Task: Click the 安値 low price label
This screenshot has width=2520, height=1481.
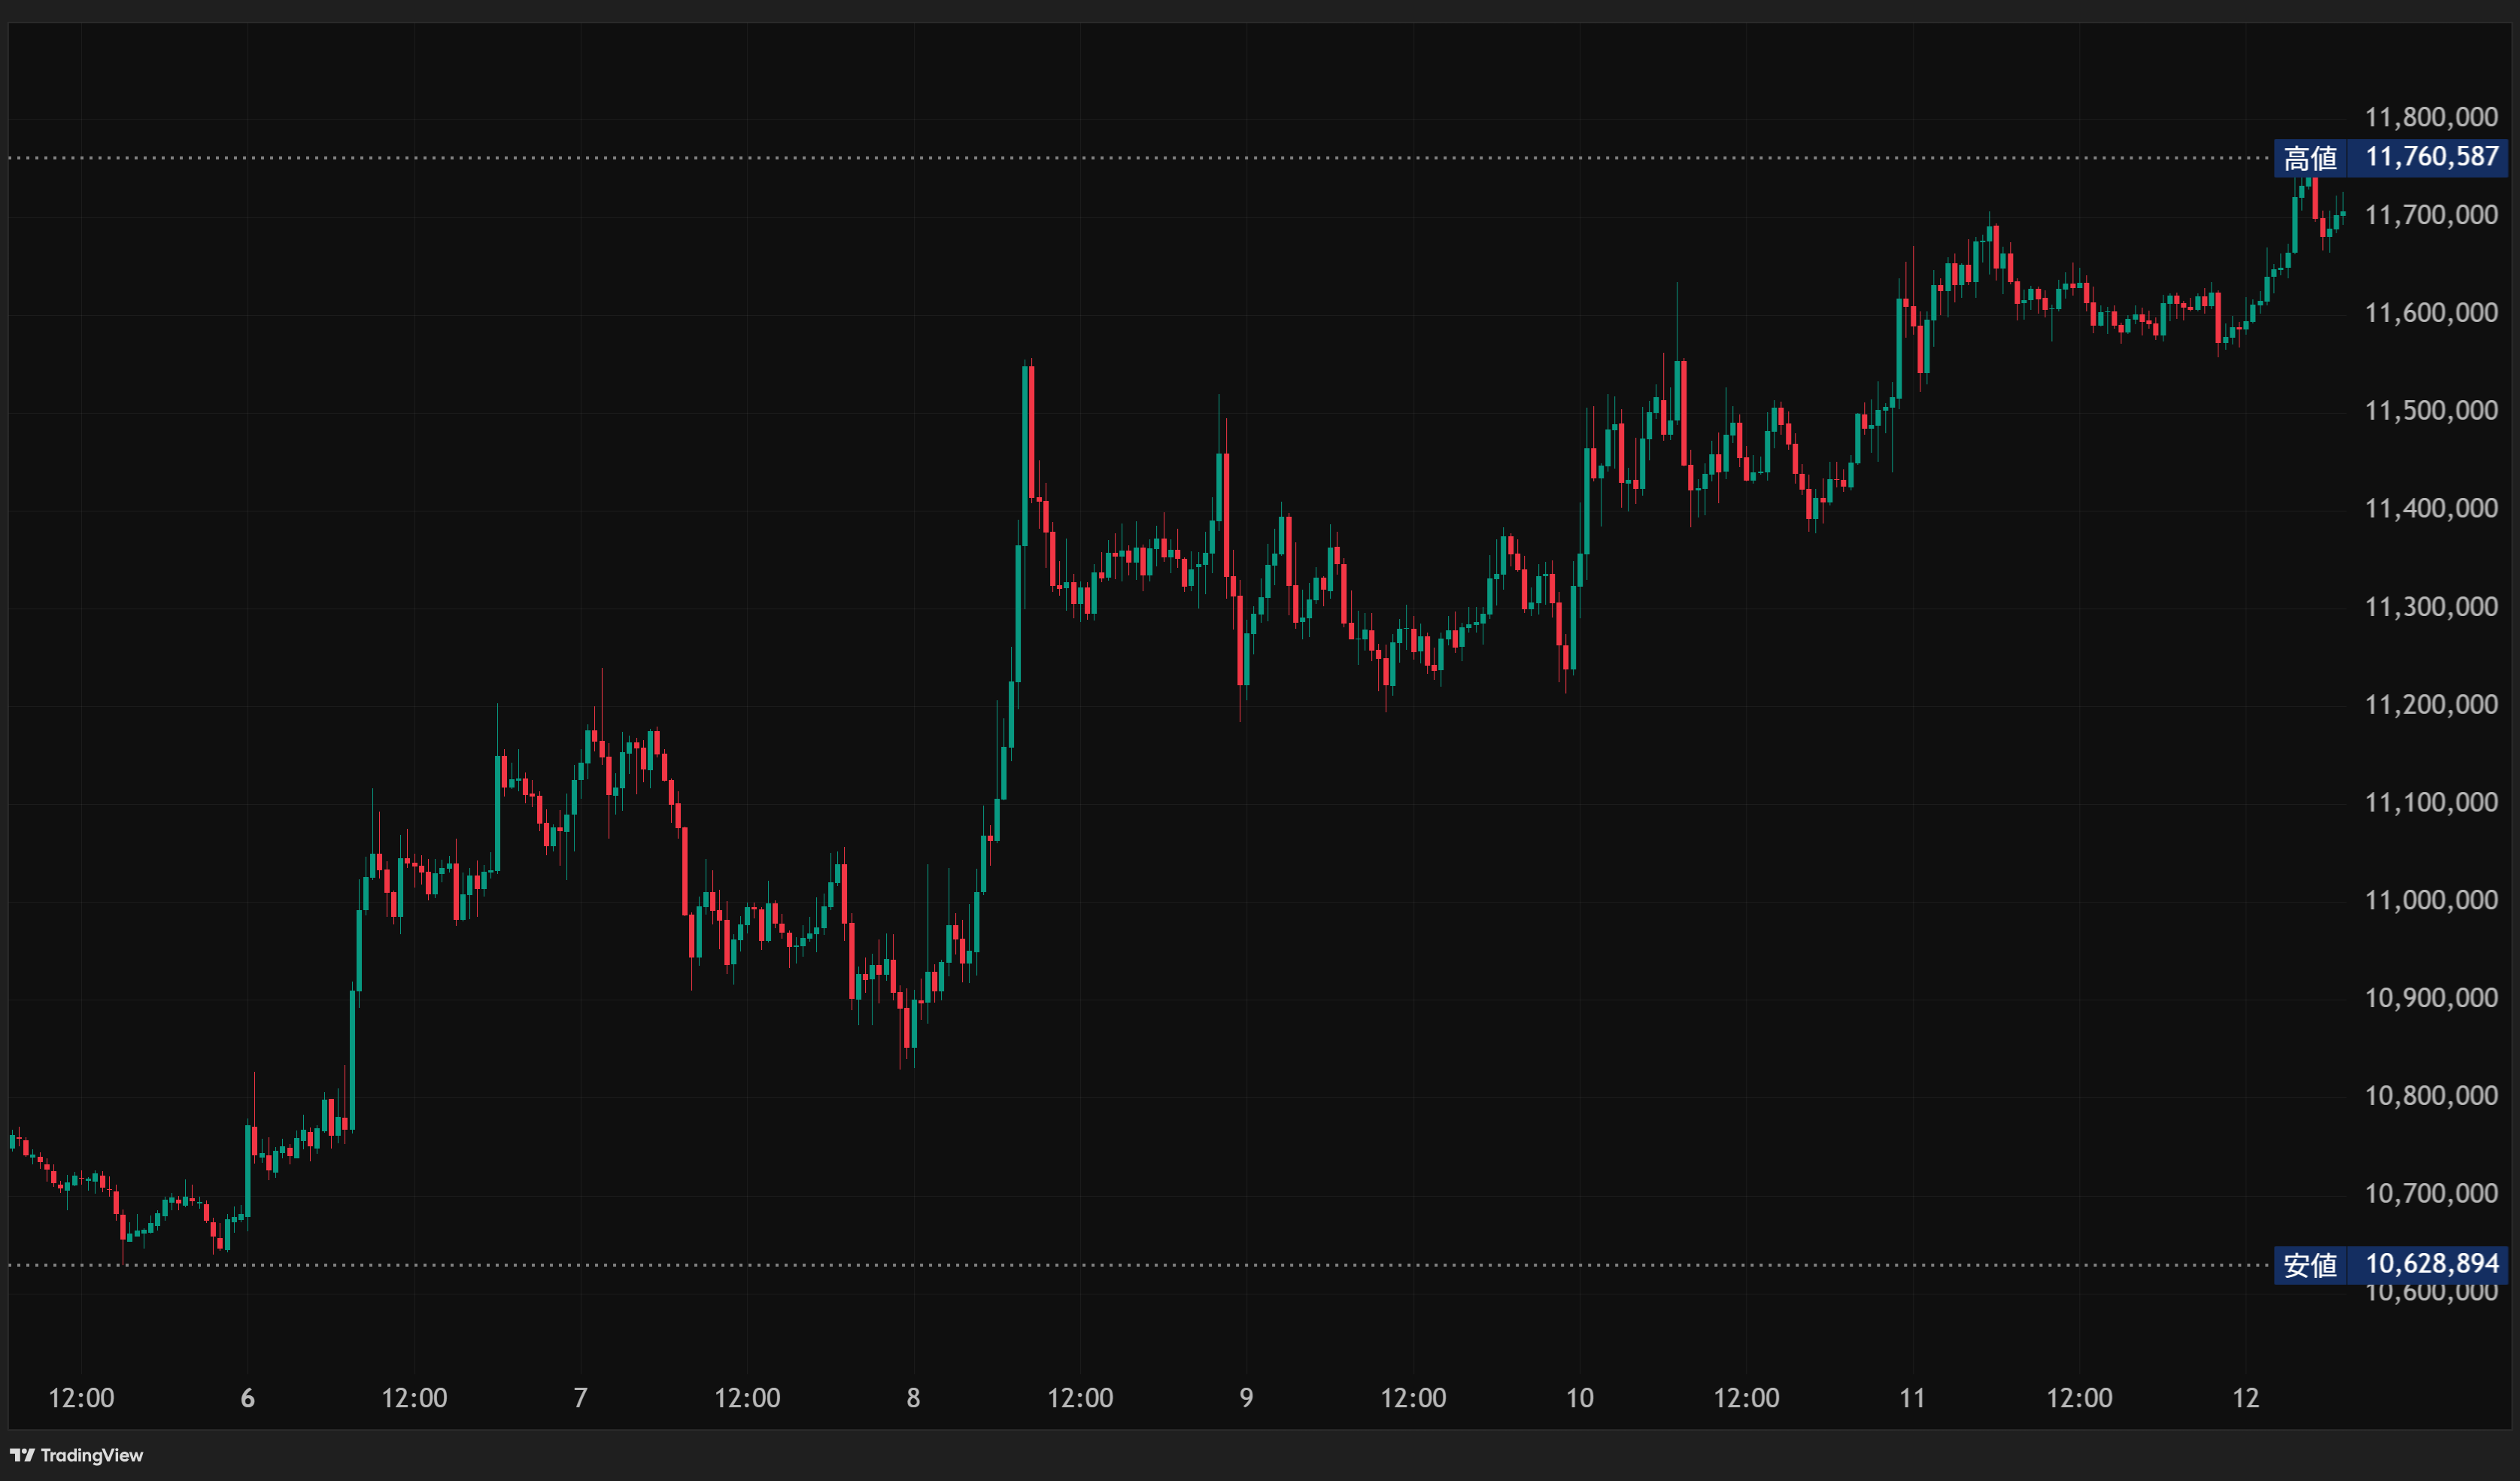Action: (2310, 1265)
